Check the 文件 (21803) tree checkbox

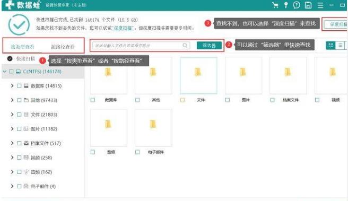point(19,115)
